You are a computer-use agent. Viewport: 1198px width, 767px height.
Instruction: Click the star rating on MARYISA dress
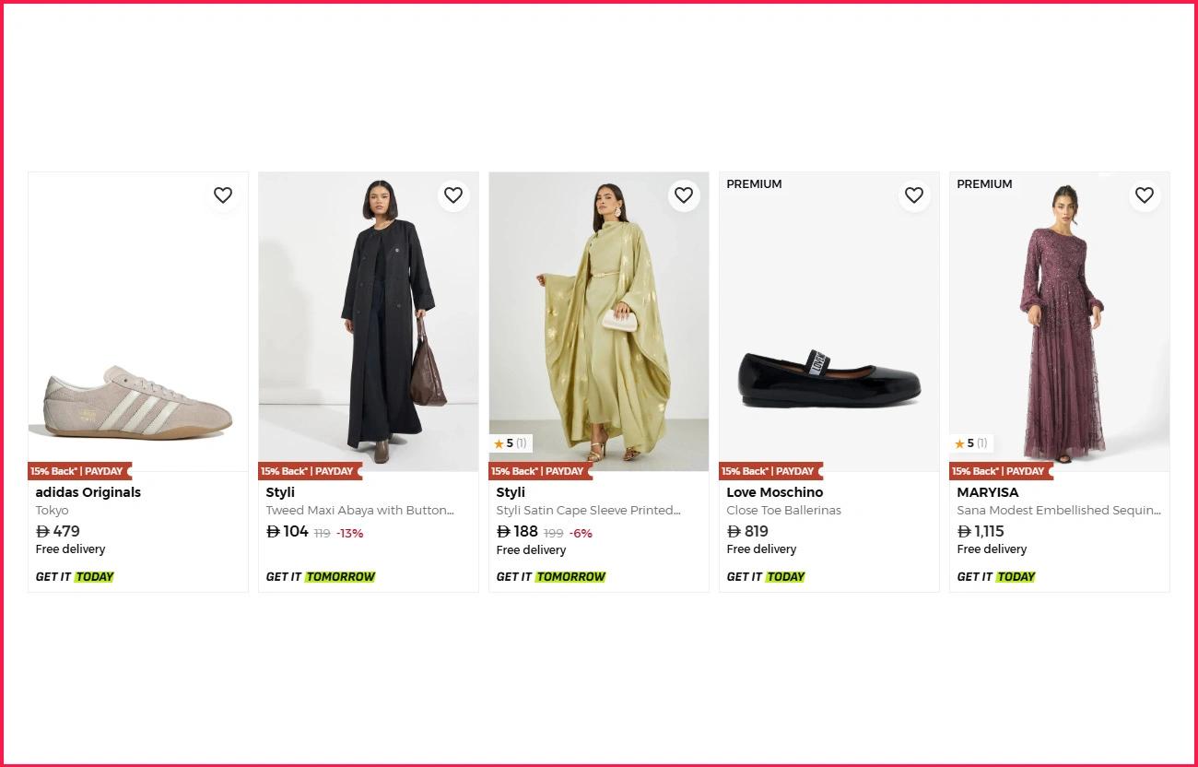point(971,443)
